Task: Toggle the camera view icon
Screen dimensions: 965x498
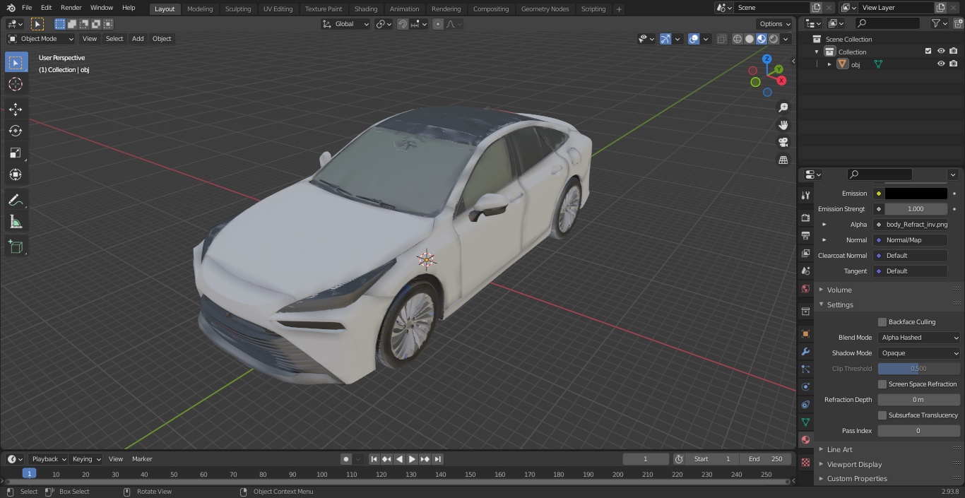Action: coord(783,143)
